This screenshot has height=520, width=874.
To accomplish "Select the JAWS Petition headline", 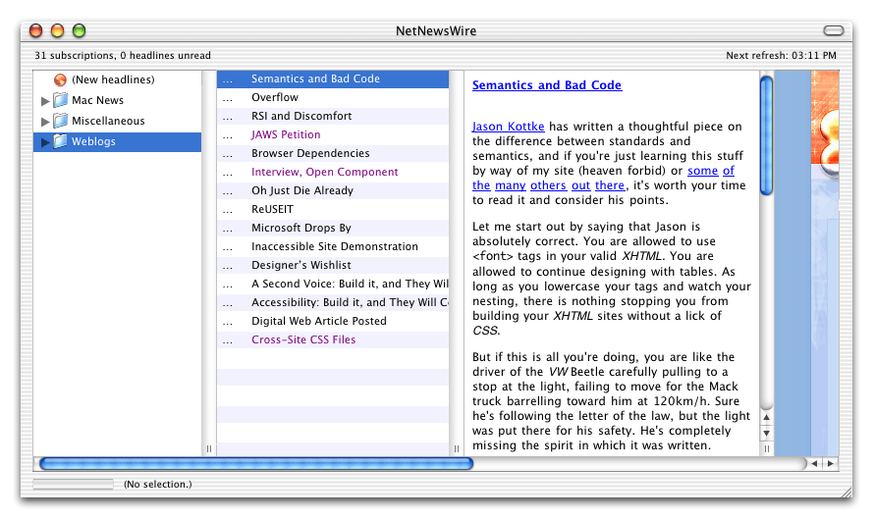I will click(333, 134).
